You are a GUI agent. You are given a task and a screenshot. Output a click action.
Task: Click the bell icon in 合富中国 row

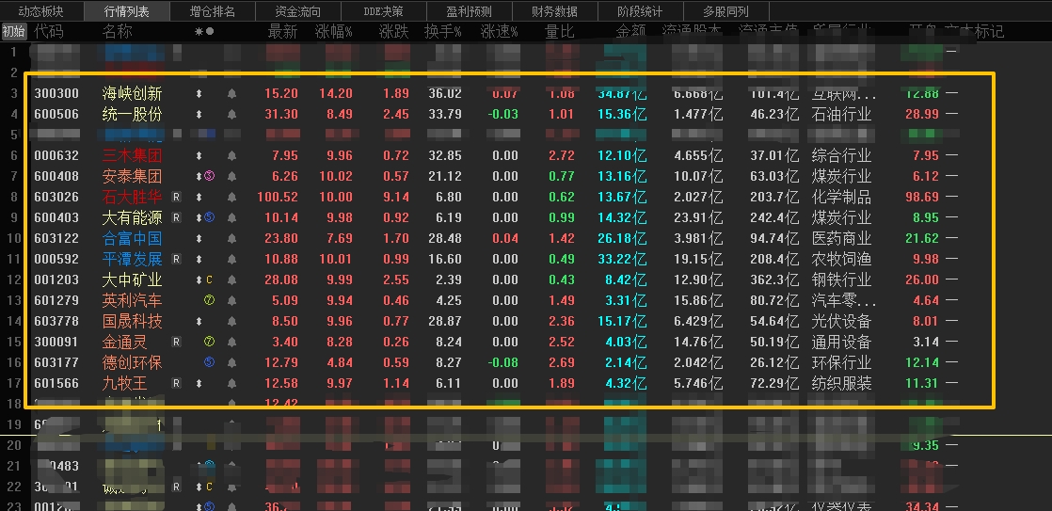(231, 239)
